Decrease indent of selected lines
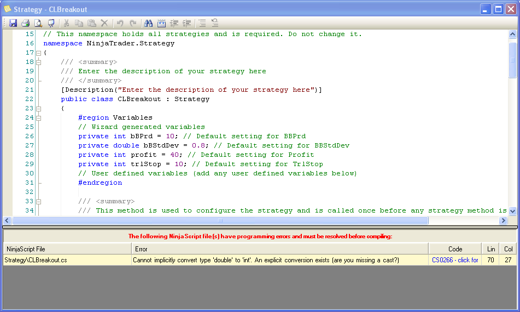This screenshot has height=312, width=520. pyautogui.click(x=174, y=23)
